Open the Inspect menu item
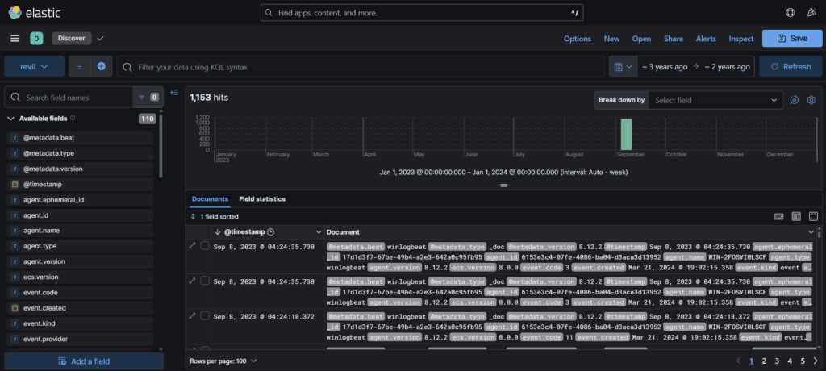Screen dimensions: 826x371 [740, 39]
